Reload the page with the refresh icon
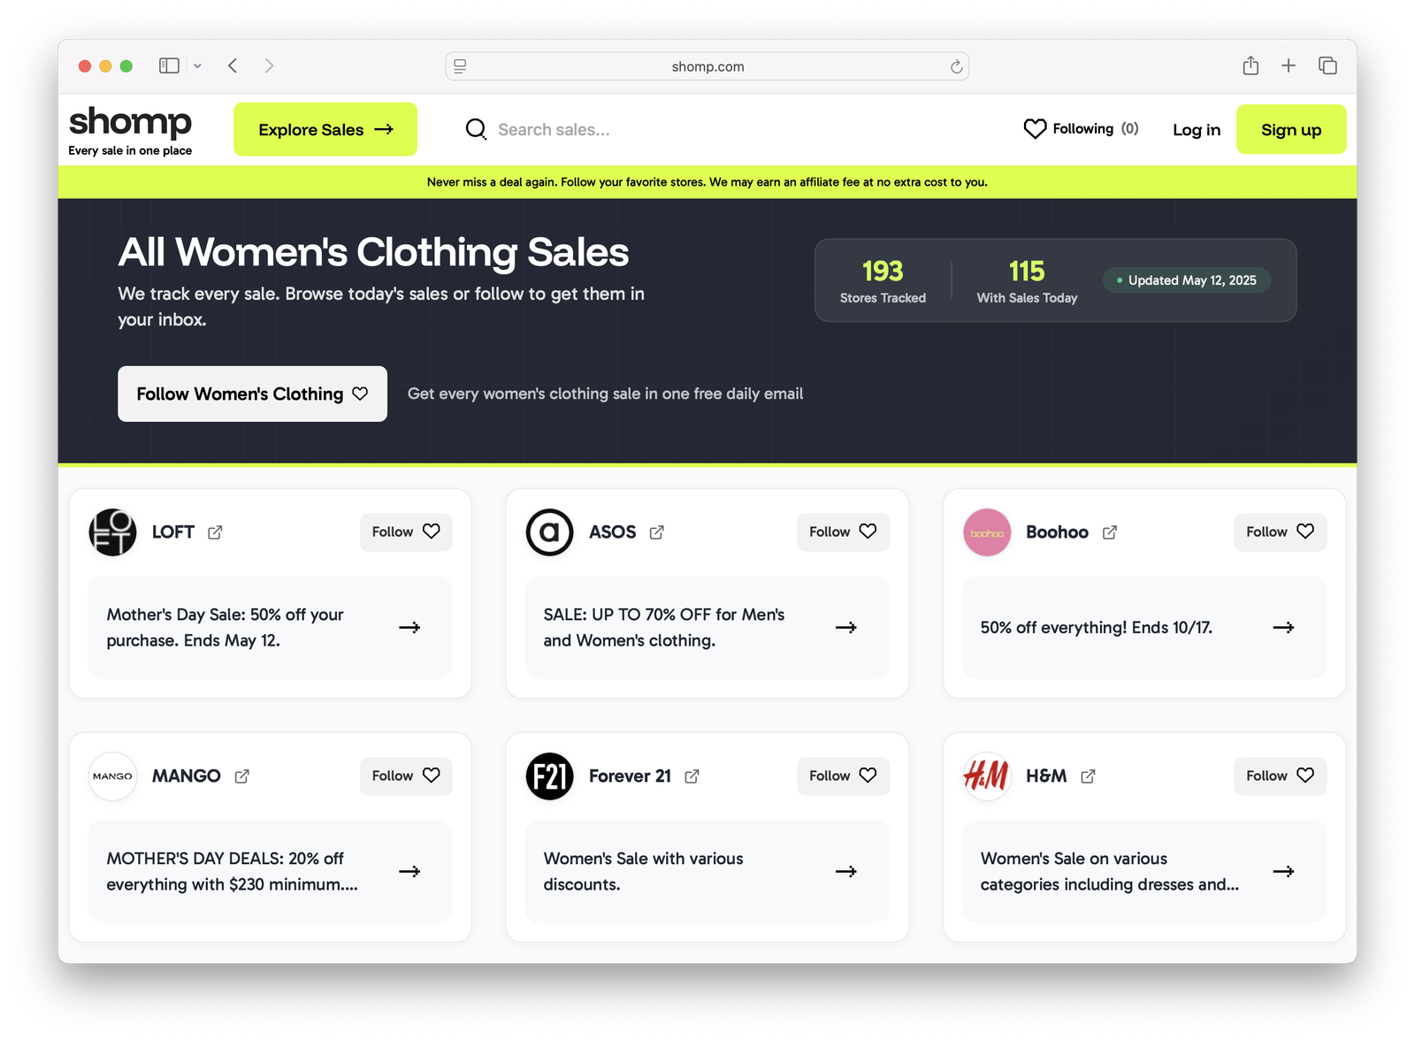The image size is (1415, 1040). [x=956, y=66]
